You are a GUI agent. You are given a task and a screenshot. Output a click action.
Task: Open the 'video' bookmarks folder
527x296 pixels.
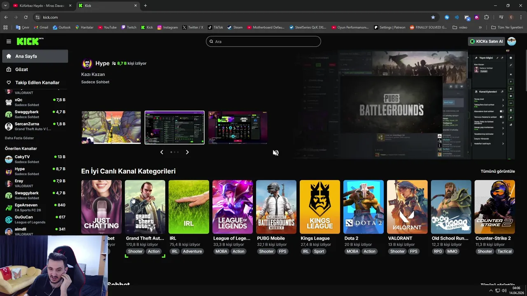(x=460, y=28)
